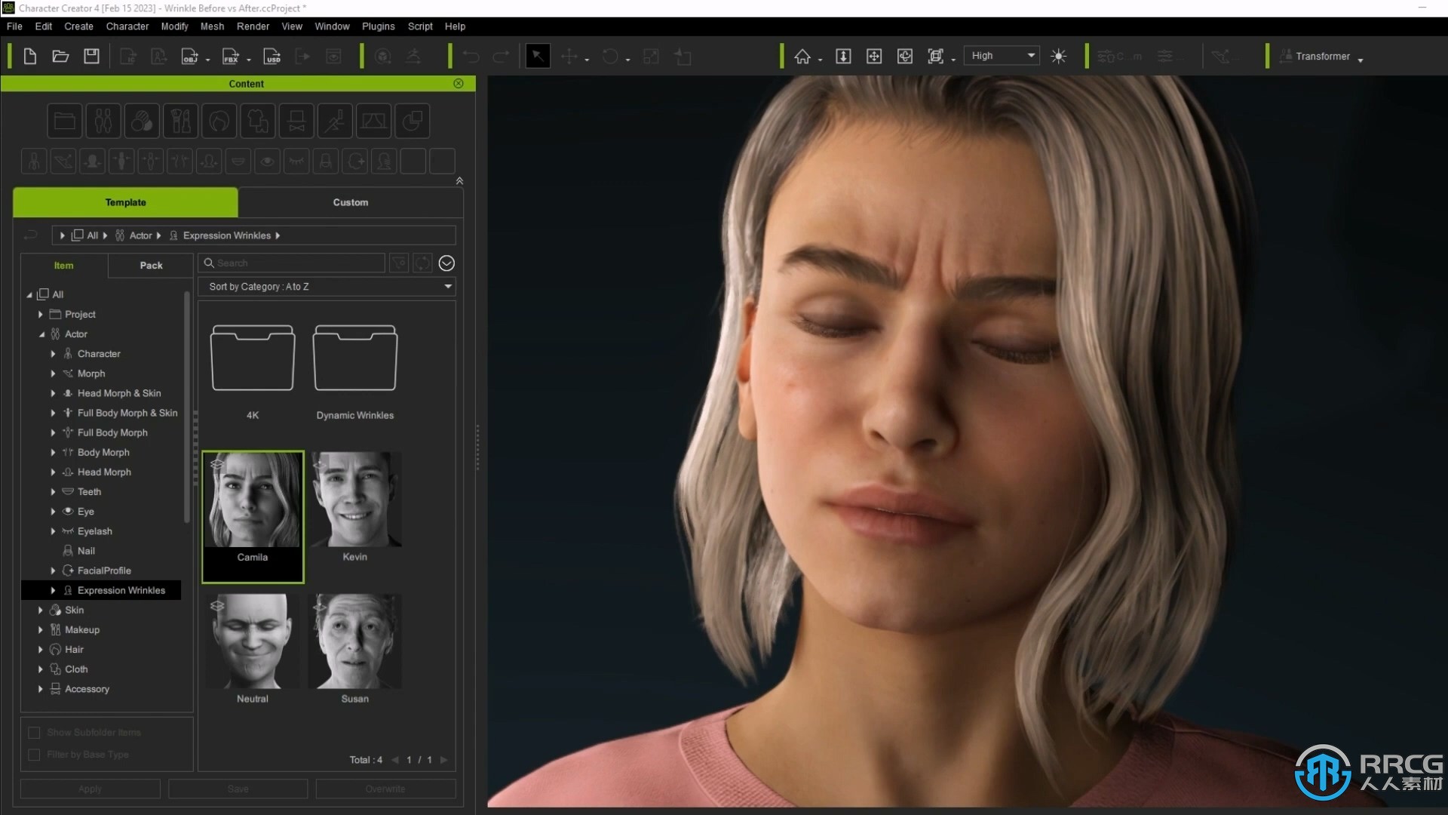Switch to the Custom tab
Screen dimensions: 1448x815
(x=350, y=202)
